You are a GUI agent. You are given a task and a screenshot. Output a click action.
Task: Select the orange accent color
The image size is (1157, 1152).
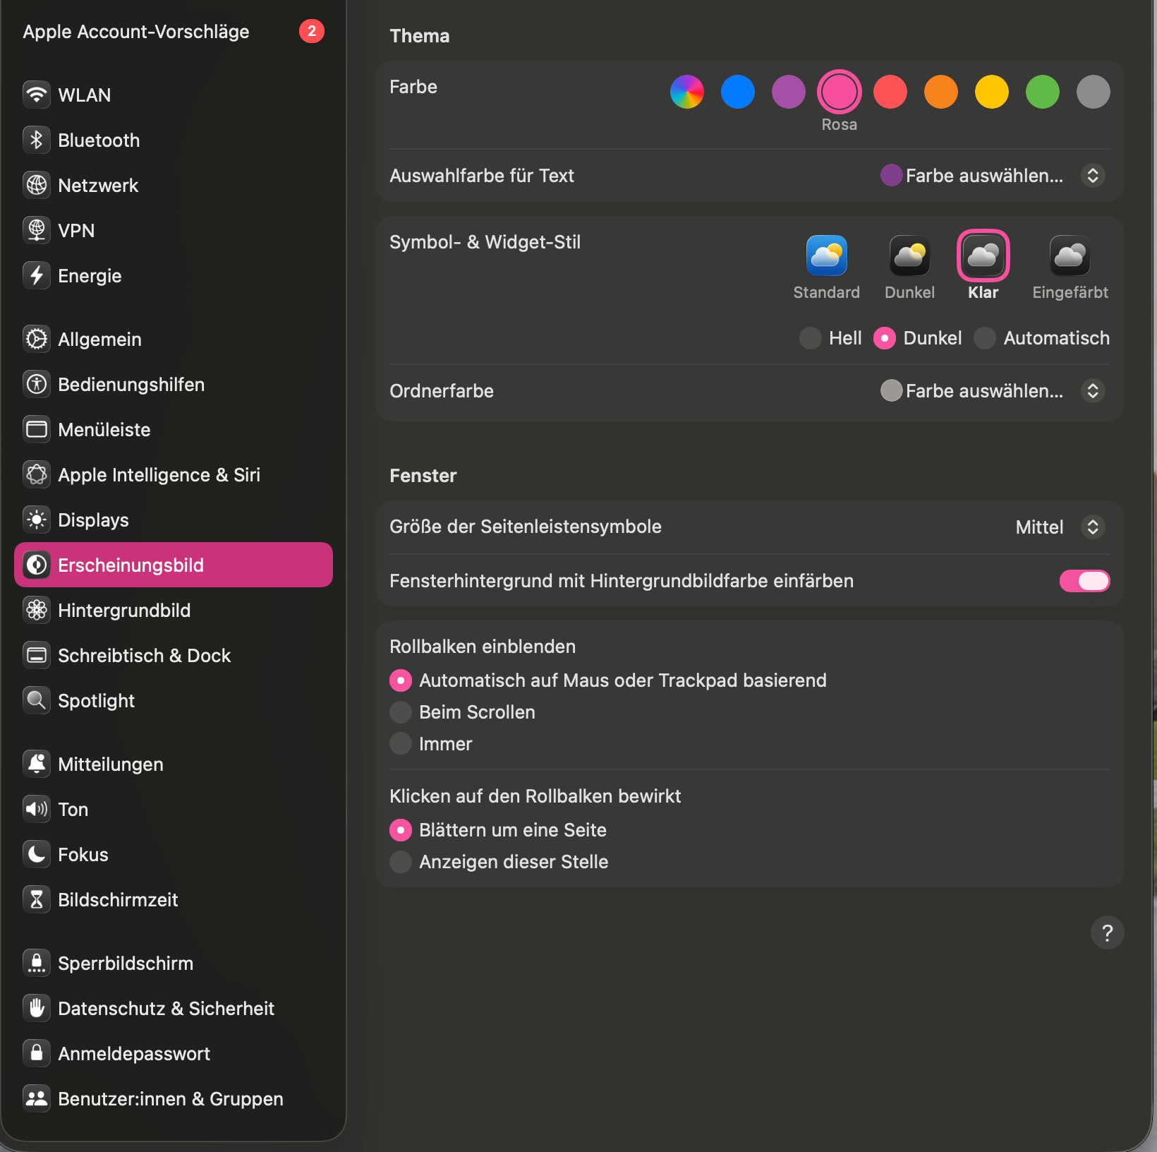(x=941, y=92)
